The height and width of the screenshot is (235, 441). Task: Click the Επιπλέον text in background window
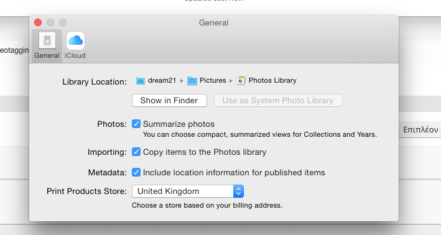(420, 129)
